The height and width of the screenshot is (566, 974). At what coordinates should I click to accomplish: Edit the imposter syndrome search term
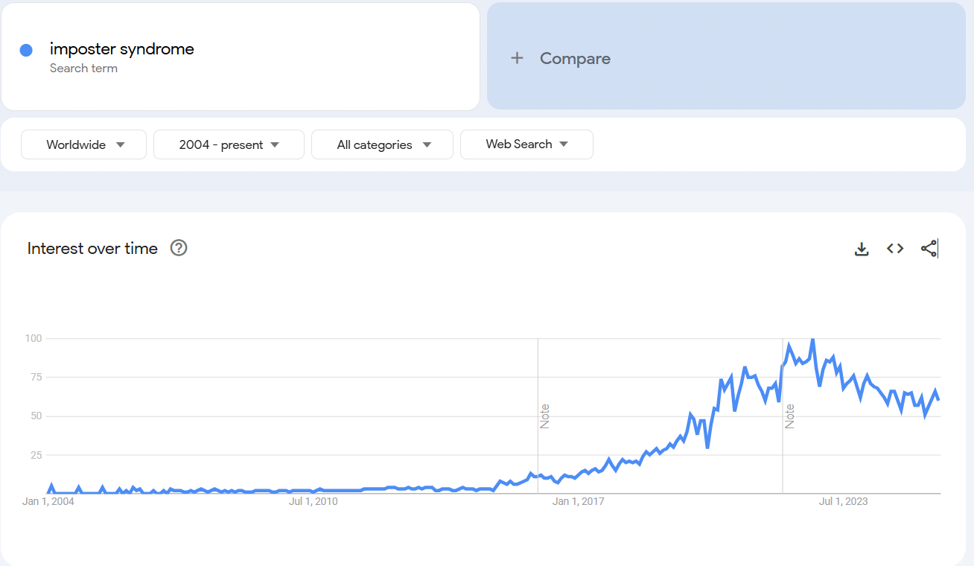click(122, 49)
